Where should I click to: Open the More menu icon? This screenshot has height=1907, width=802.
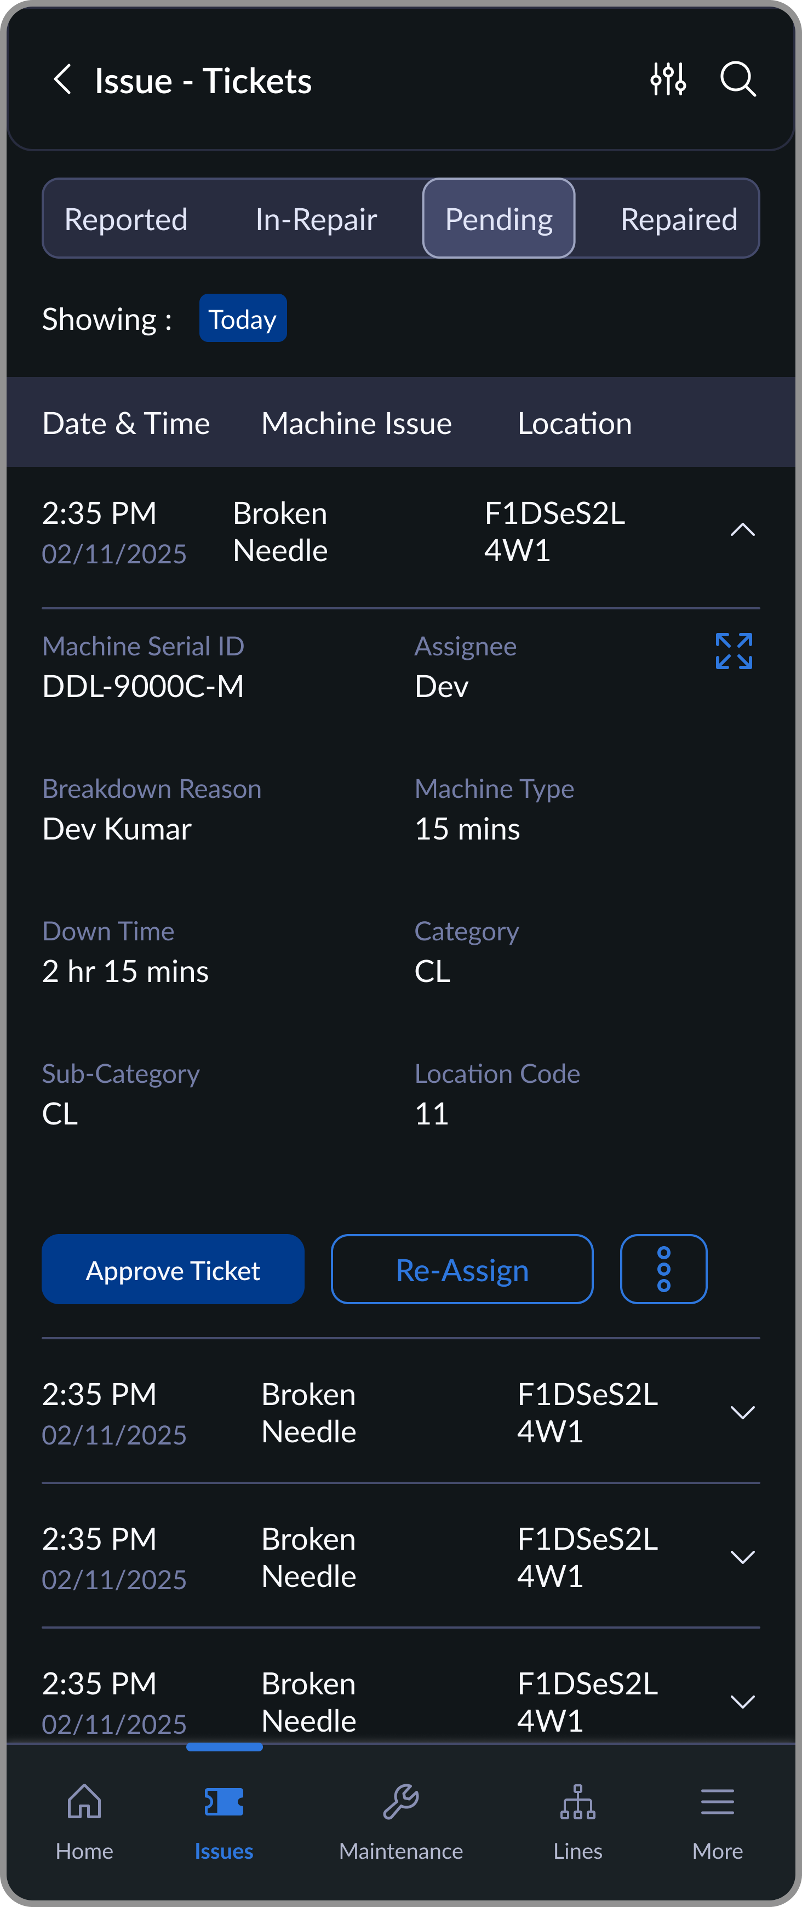717,1802
